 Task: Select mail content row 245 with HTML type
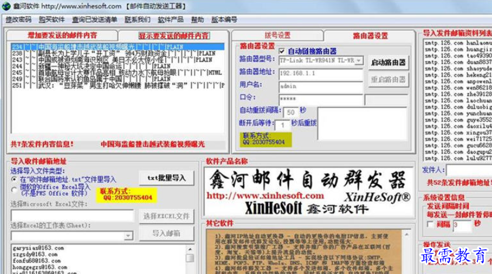[x=118, y=72]
